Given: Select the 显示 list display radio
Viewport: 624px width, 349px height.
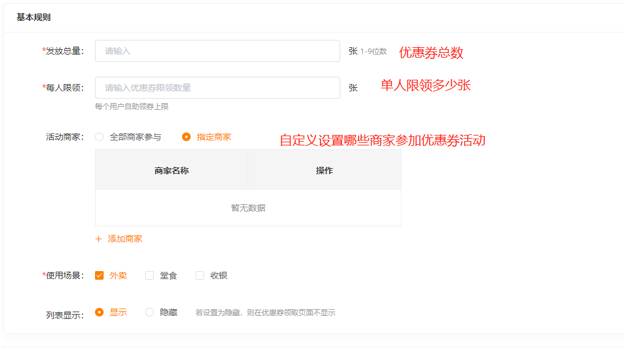Looking at the screenshot, I should 99,312.
